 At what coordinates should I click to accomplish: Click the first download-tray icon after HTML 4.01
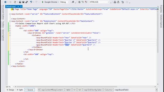click(x=115, y=2)
